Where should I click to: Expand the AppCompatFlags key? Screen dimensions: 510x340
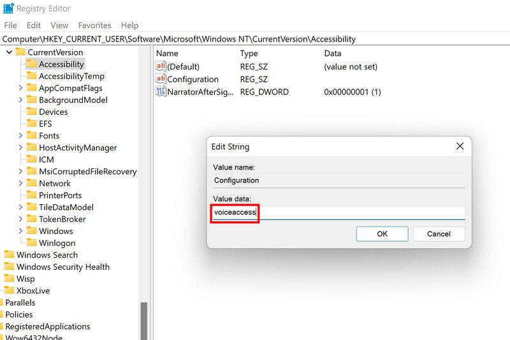point(20,88)
